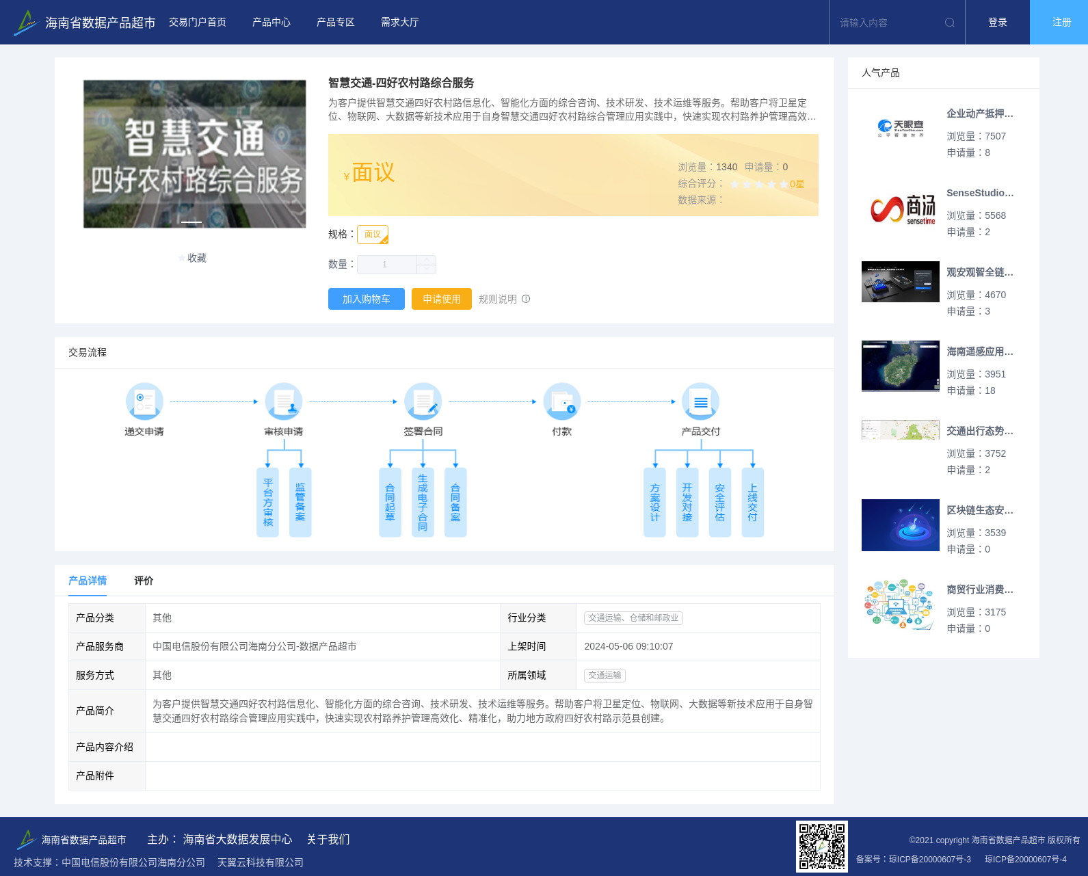Viewport: 1088px width, 876px height.
Task: Click the 安全评估 sub-step box
Action: pos(720,502)
